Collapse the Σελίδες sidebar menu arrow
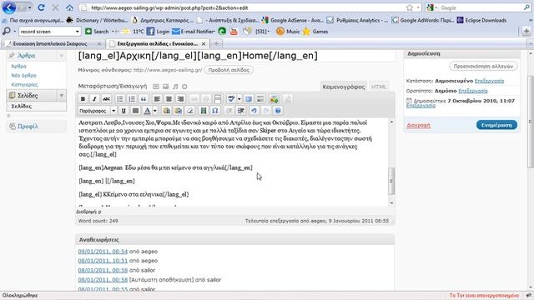 tap(62, 96)
